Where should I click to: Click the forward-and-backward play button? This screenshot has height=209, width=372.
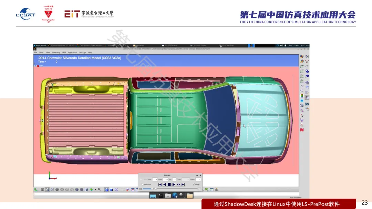pyautogui.click(x=178, y=184)
